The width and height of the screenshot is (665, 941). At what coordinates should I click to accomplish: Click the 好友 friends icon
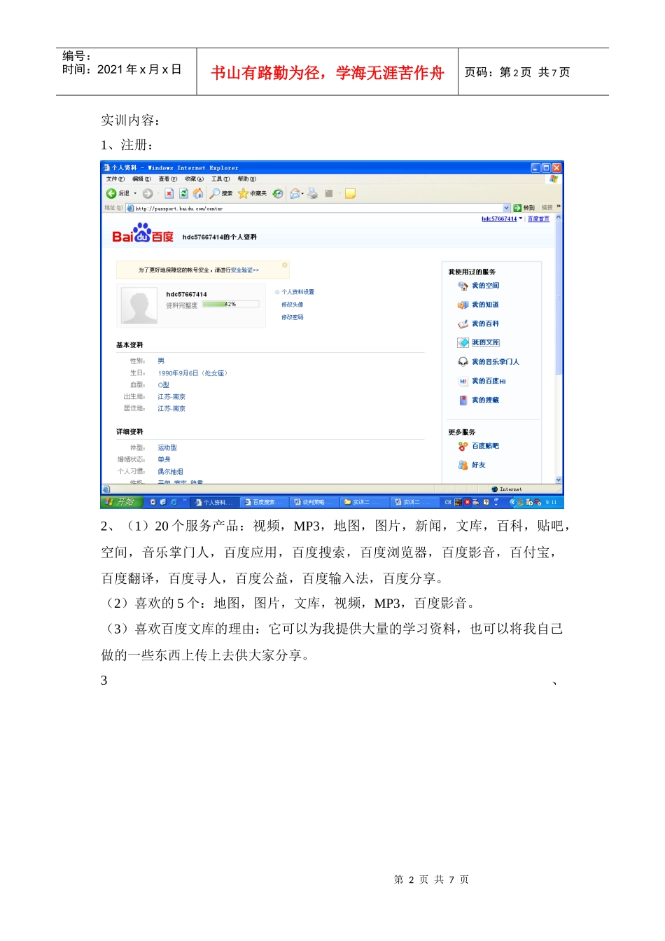click(463, 465)
